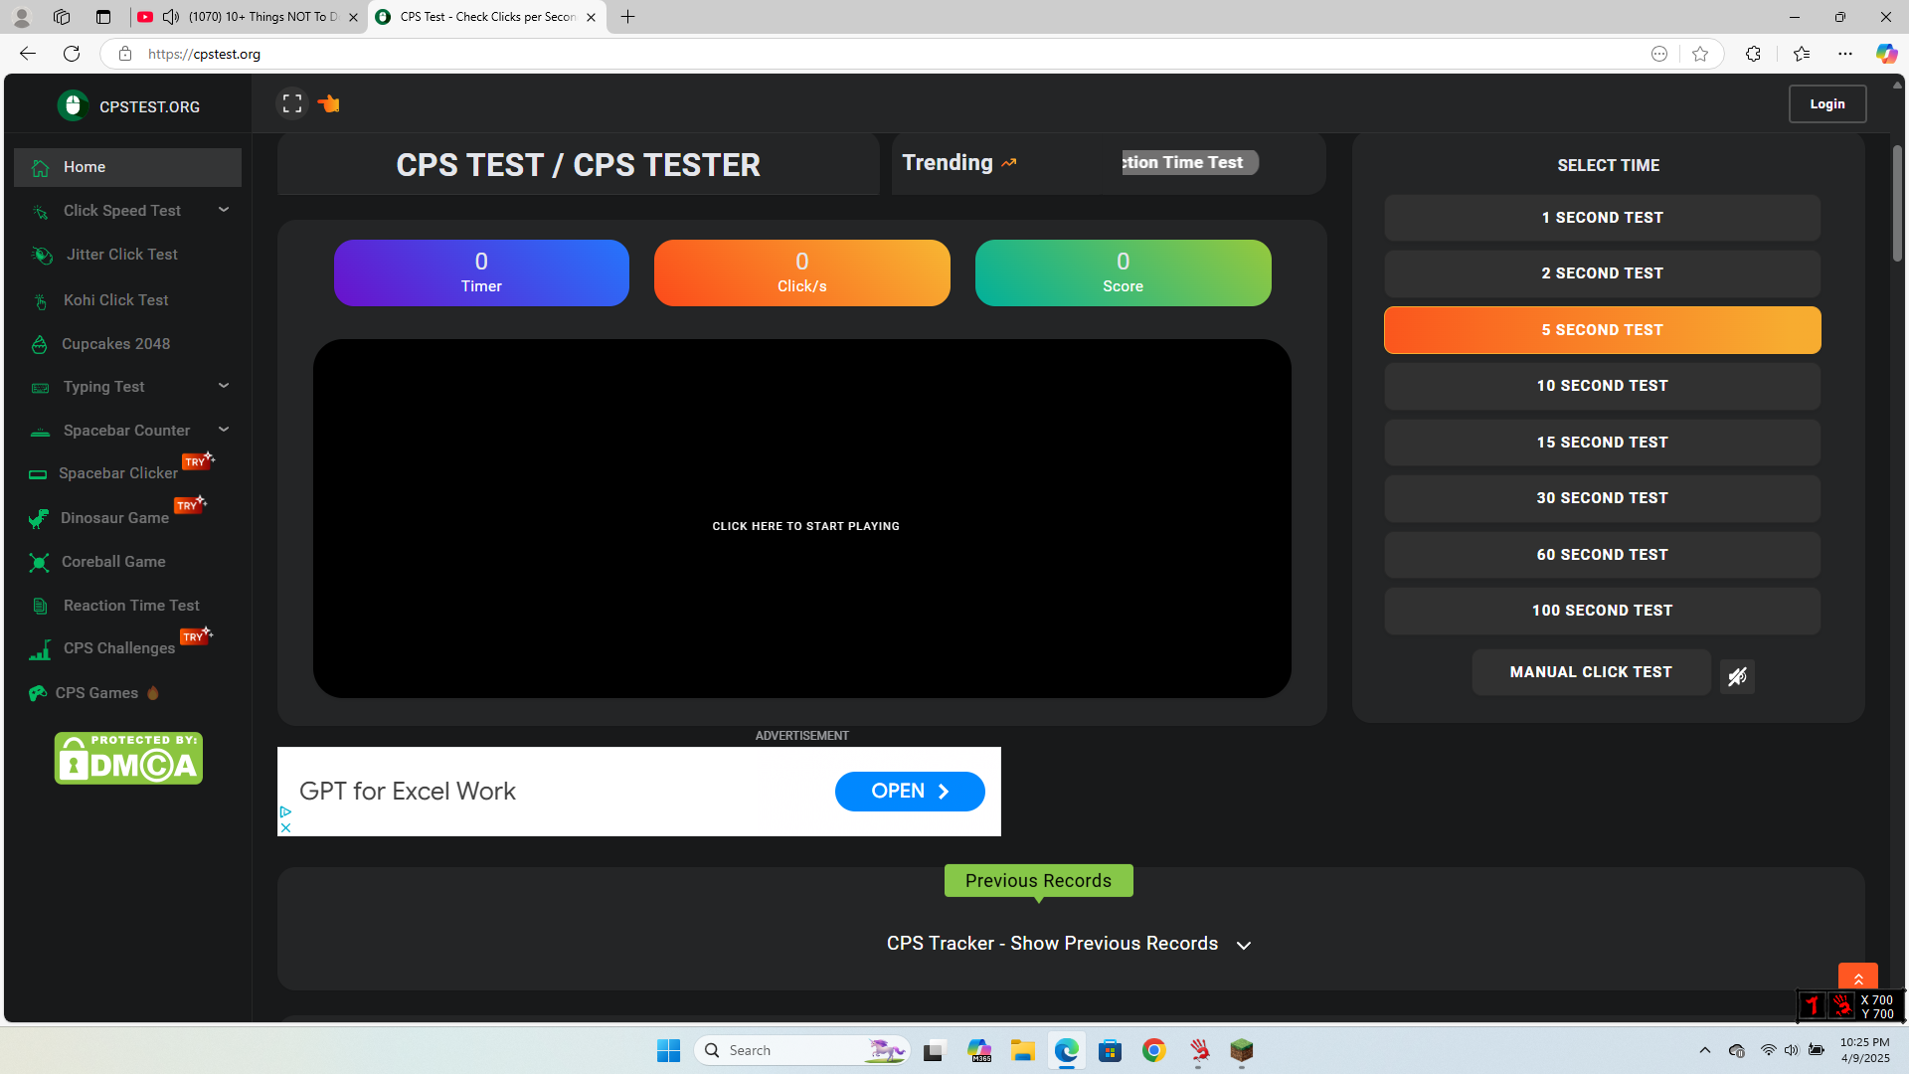Click the trending Reaction Time Test link
Viewport: 1909px width, 1074px height.
point(1190,162)
